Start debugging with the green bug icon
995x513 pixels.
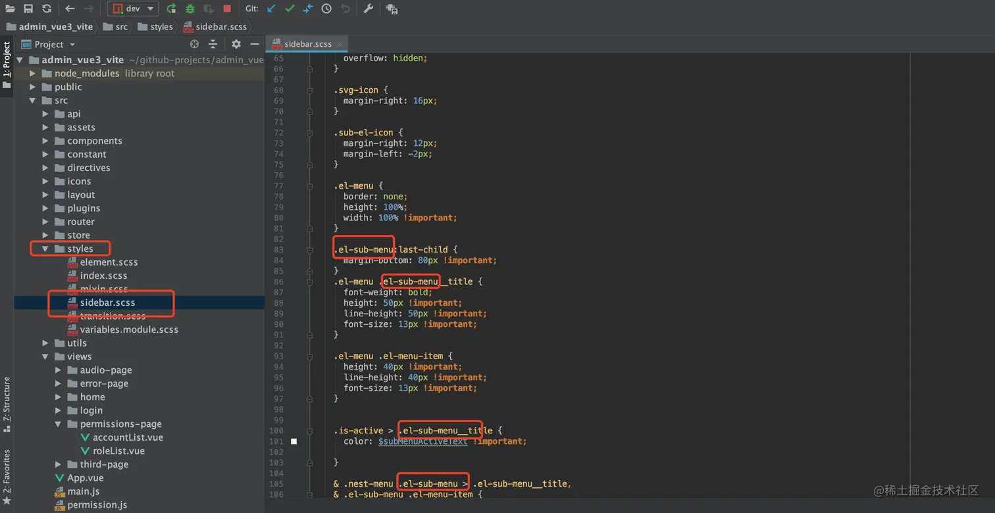190,9
